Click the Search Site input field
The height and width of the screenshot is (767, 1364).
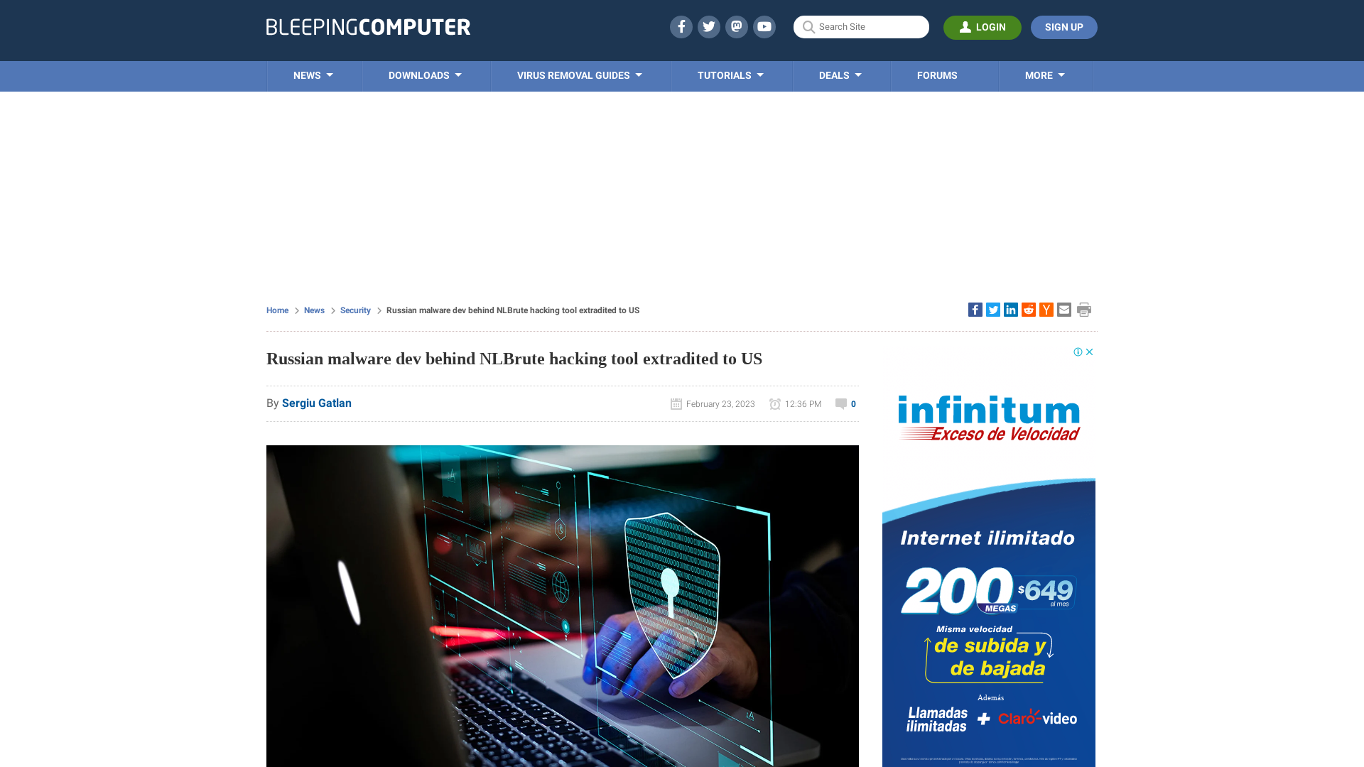[x=861, y=27]
